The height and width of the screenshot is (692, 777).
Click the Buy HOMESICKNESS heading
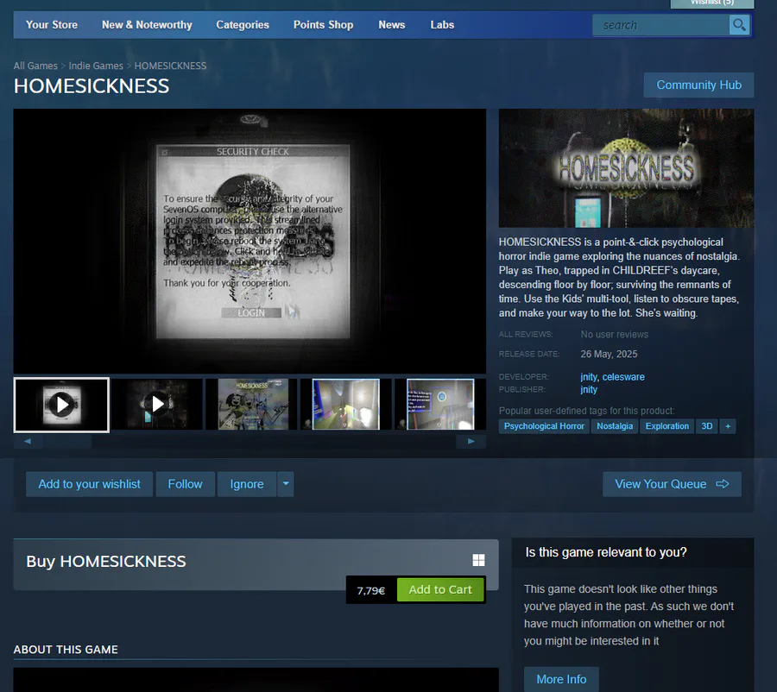coord(106,561)
